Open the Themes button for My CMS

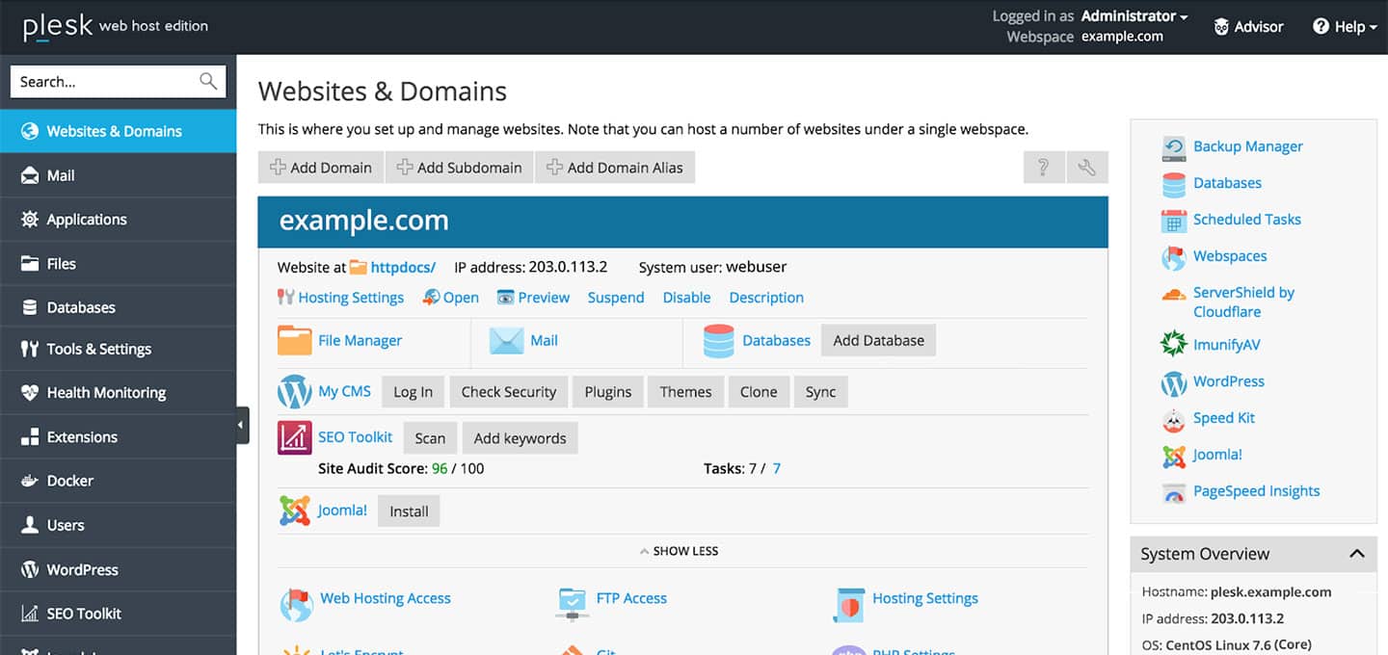pos(685,392)
